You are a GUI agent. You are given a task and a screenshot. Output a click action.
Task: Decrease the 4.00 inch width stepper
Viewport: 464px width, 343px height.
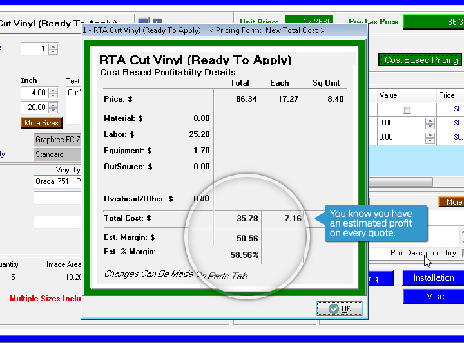click(53, 96)
